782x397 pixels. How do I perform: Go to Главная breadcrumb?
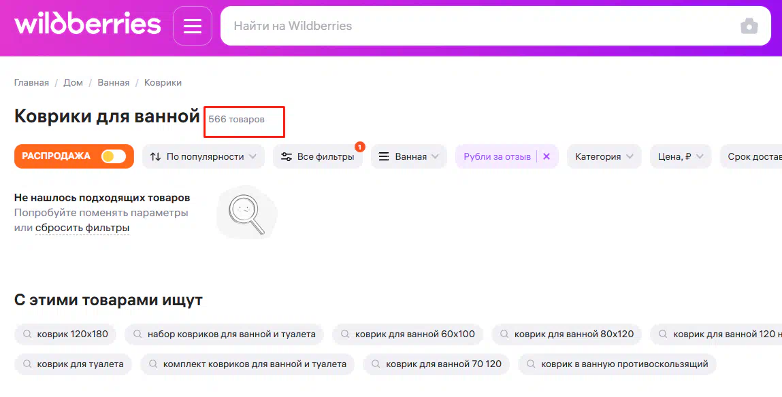click(31, 82)
